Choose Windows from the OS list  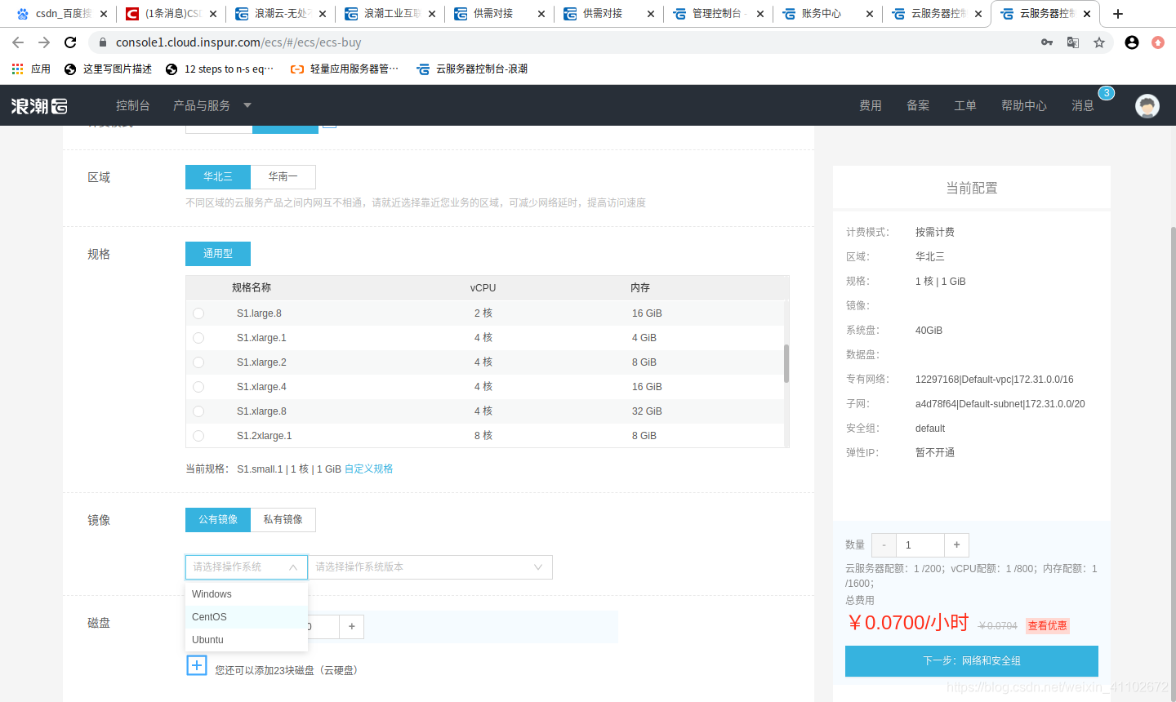tap(247, 594)
